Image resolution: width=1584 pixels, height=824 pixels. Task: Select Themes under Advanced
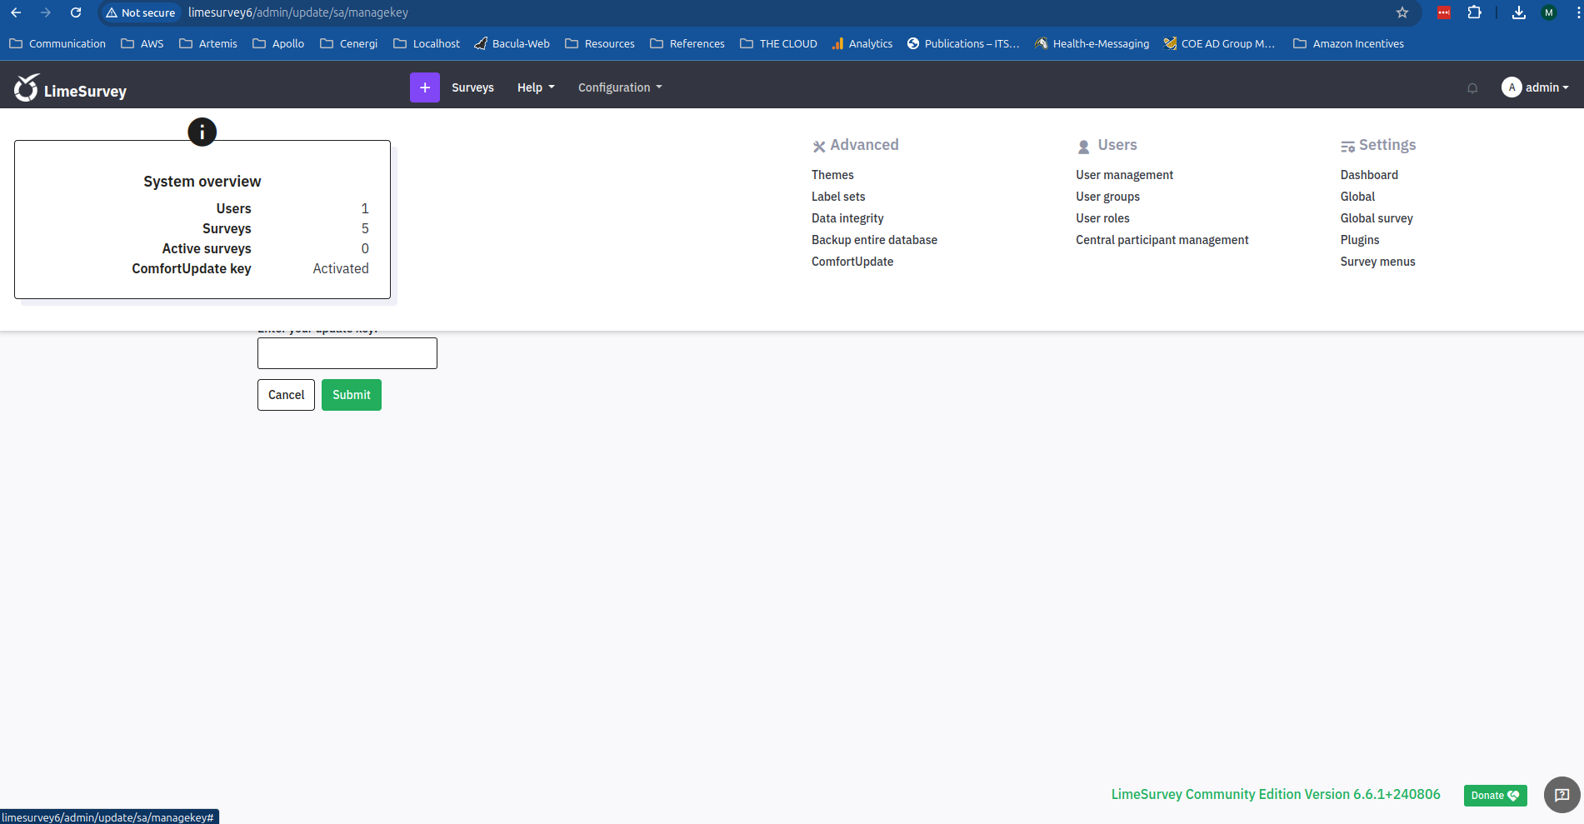tap(832, 175)
